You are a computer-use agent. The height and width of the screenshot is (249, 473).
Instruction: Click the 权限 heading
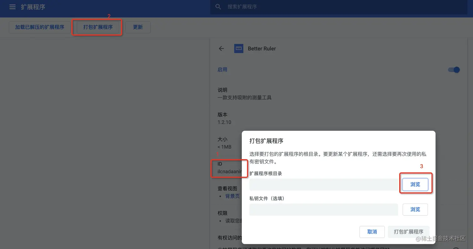222,213
